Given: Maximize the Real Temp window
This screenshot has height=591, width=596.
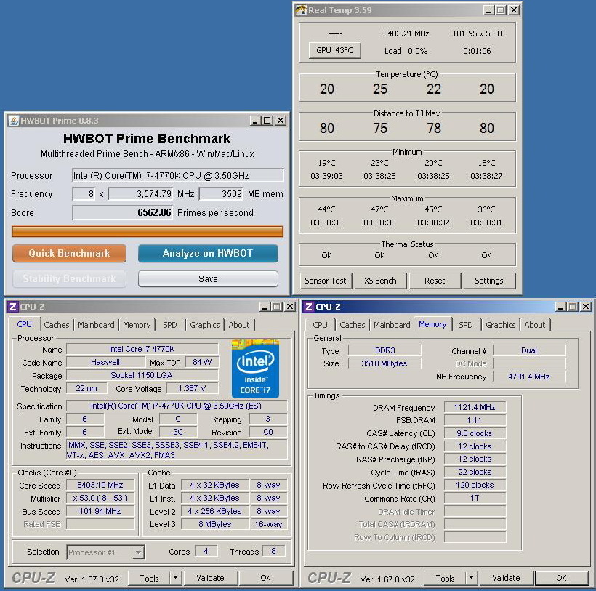Looking at the screenshot, I should coord(501,10).
